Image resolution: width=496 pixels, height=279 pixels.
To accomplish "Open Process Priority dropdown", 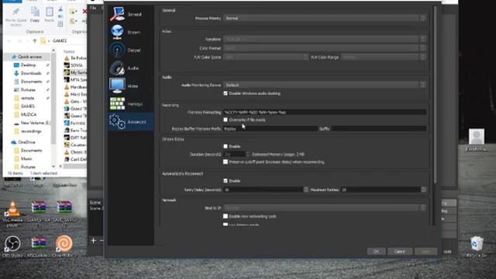I will point(325,18).
